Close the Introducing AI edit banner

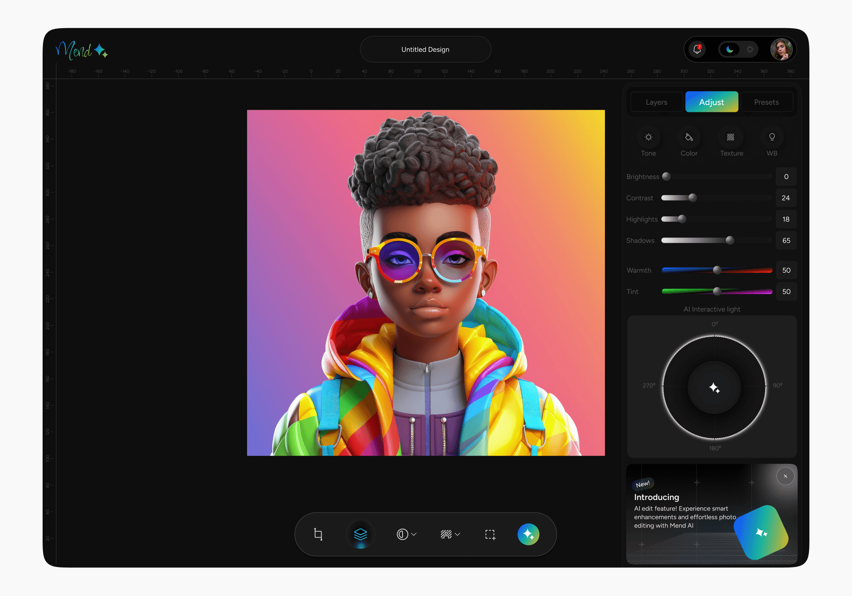(785, 476)
